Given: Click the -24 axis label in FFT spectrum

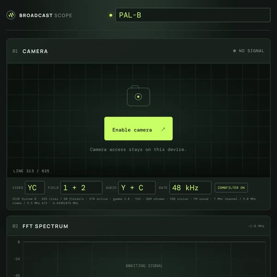Looking at the screenshot, I should point(17,259).
